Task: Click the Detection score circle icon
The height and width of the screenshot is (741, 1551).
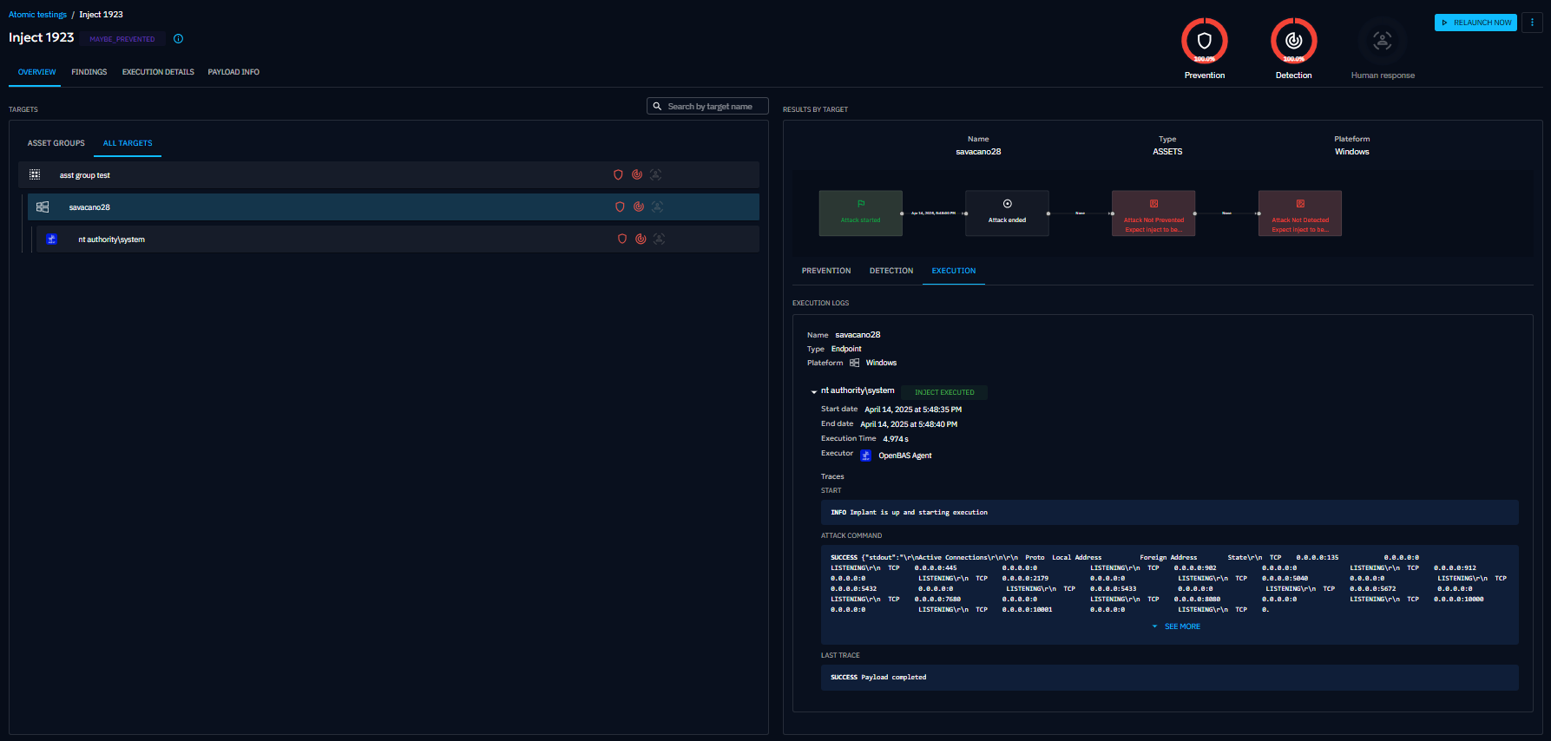Action: coord(1293,41)
